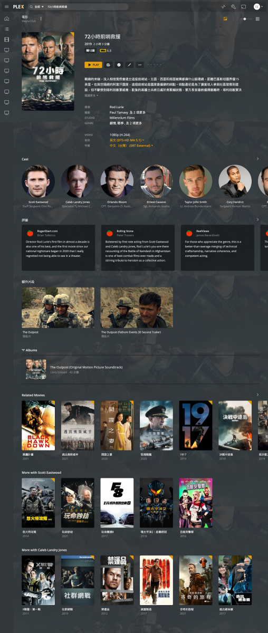This screenshot has width=268, height=633.
Task: Show more 評論 reviews with chevron
Action: [257, 219]
